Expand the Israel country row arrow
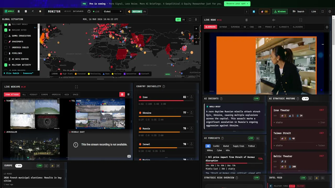Viewport: 335px width, 188px height. pos(188,144)
